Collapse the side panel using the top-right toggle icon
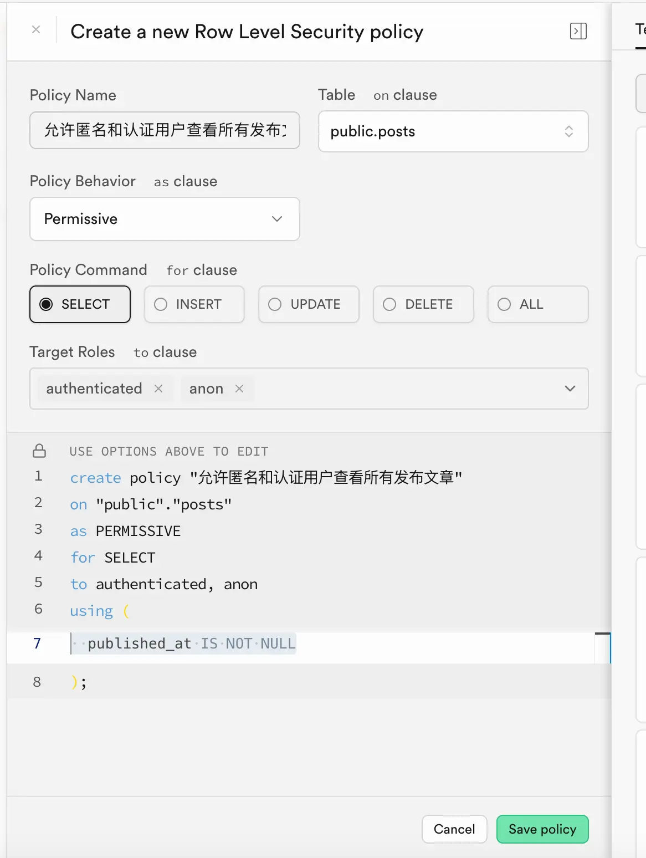This screenshot has height=858, width=646. point(578,31)
